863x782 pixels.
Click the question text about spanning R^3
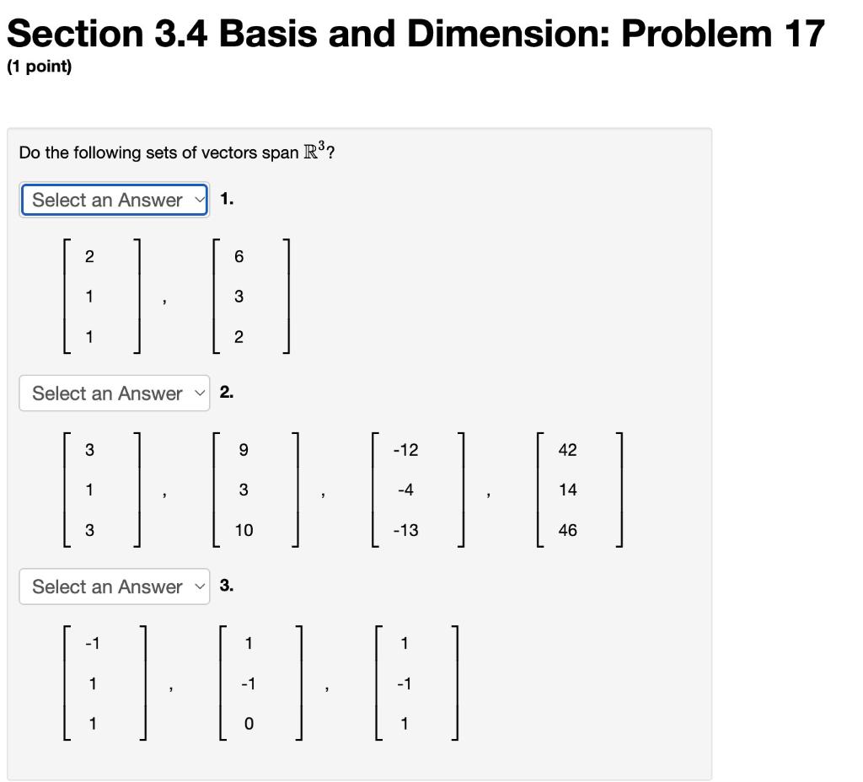pos(169,153)
